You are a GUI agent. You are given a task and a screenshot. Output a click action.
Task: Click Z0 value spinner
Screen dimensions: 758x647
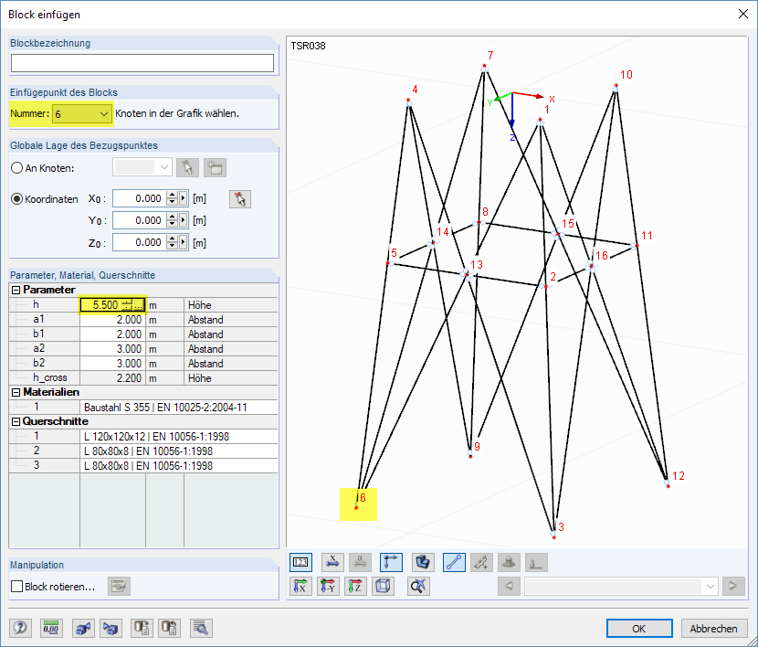[172, 242]
